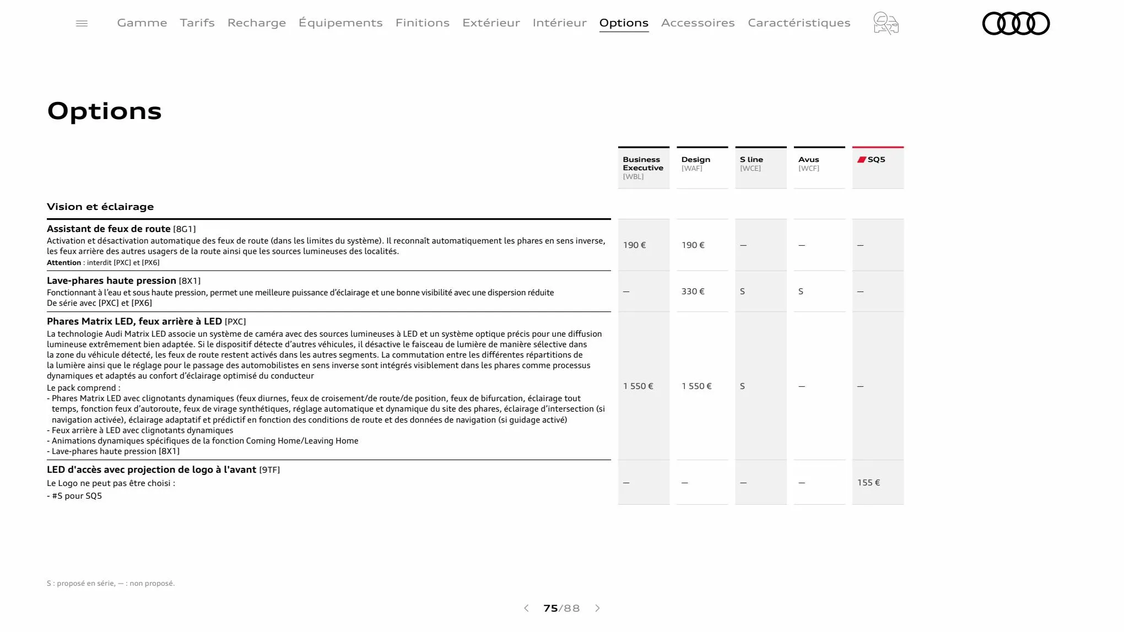This screenshot has height=632, width=1124.
Task: Click the Lave-phares haute pression title
Action: [111, 280]
